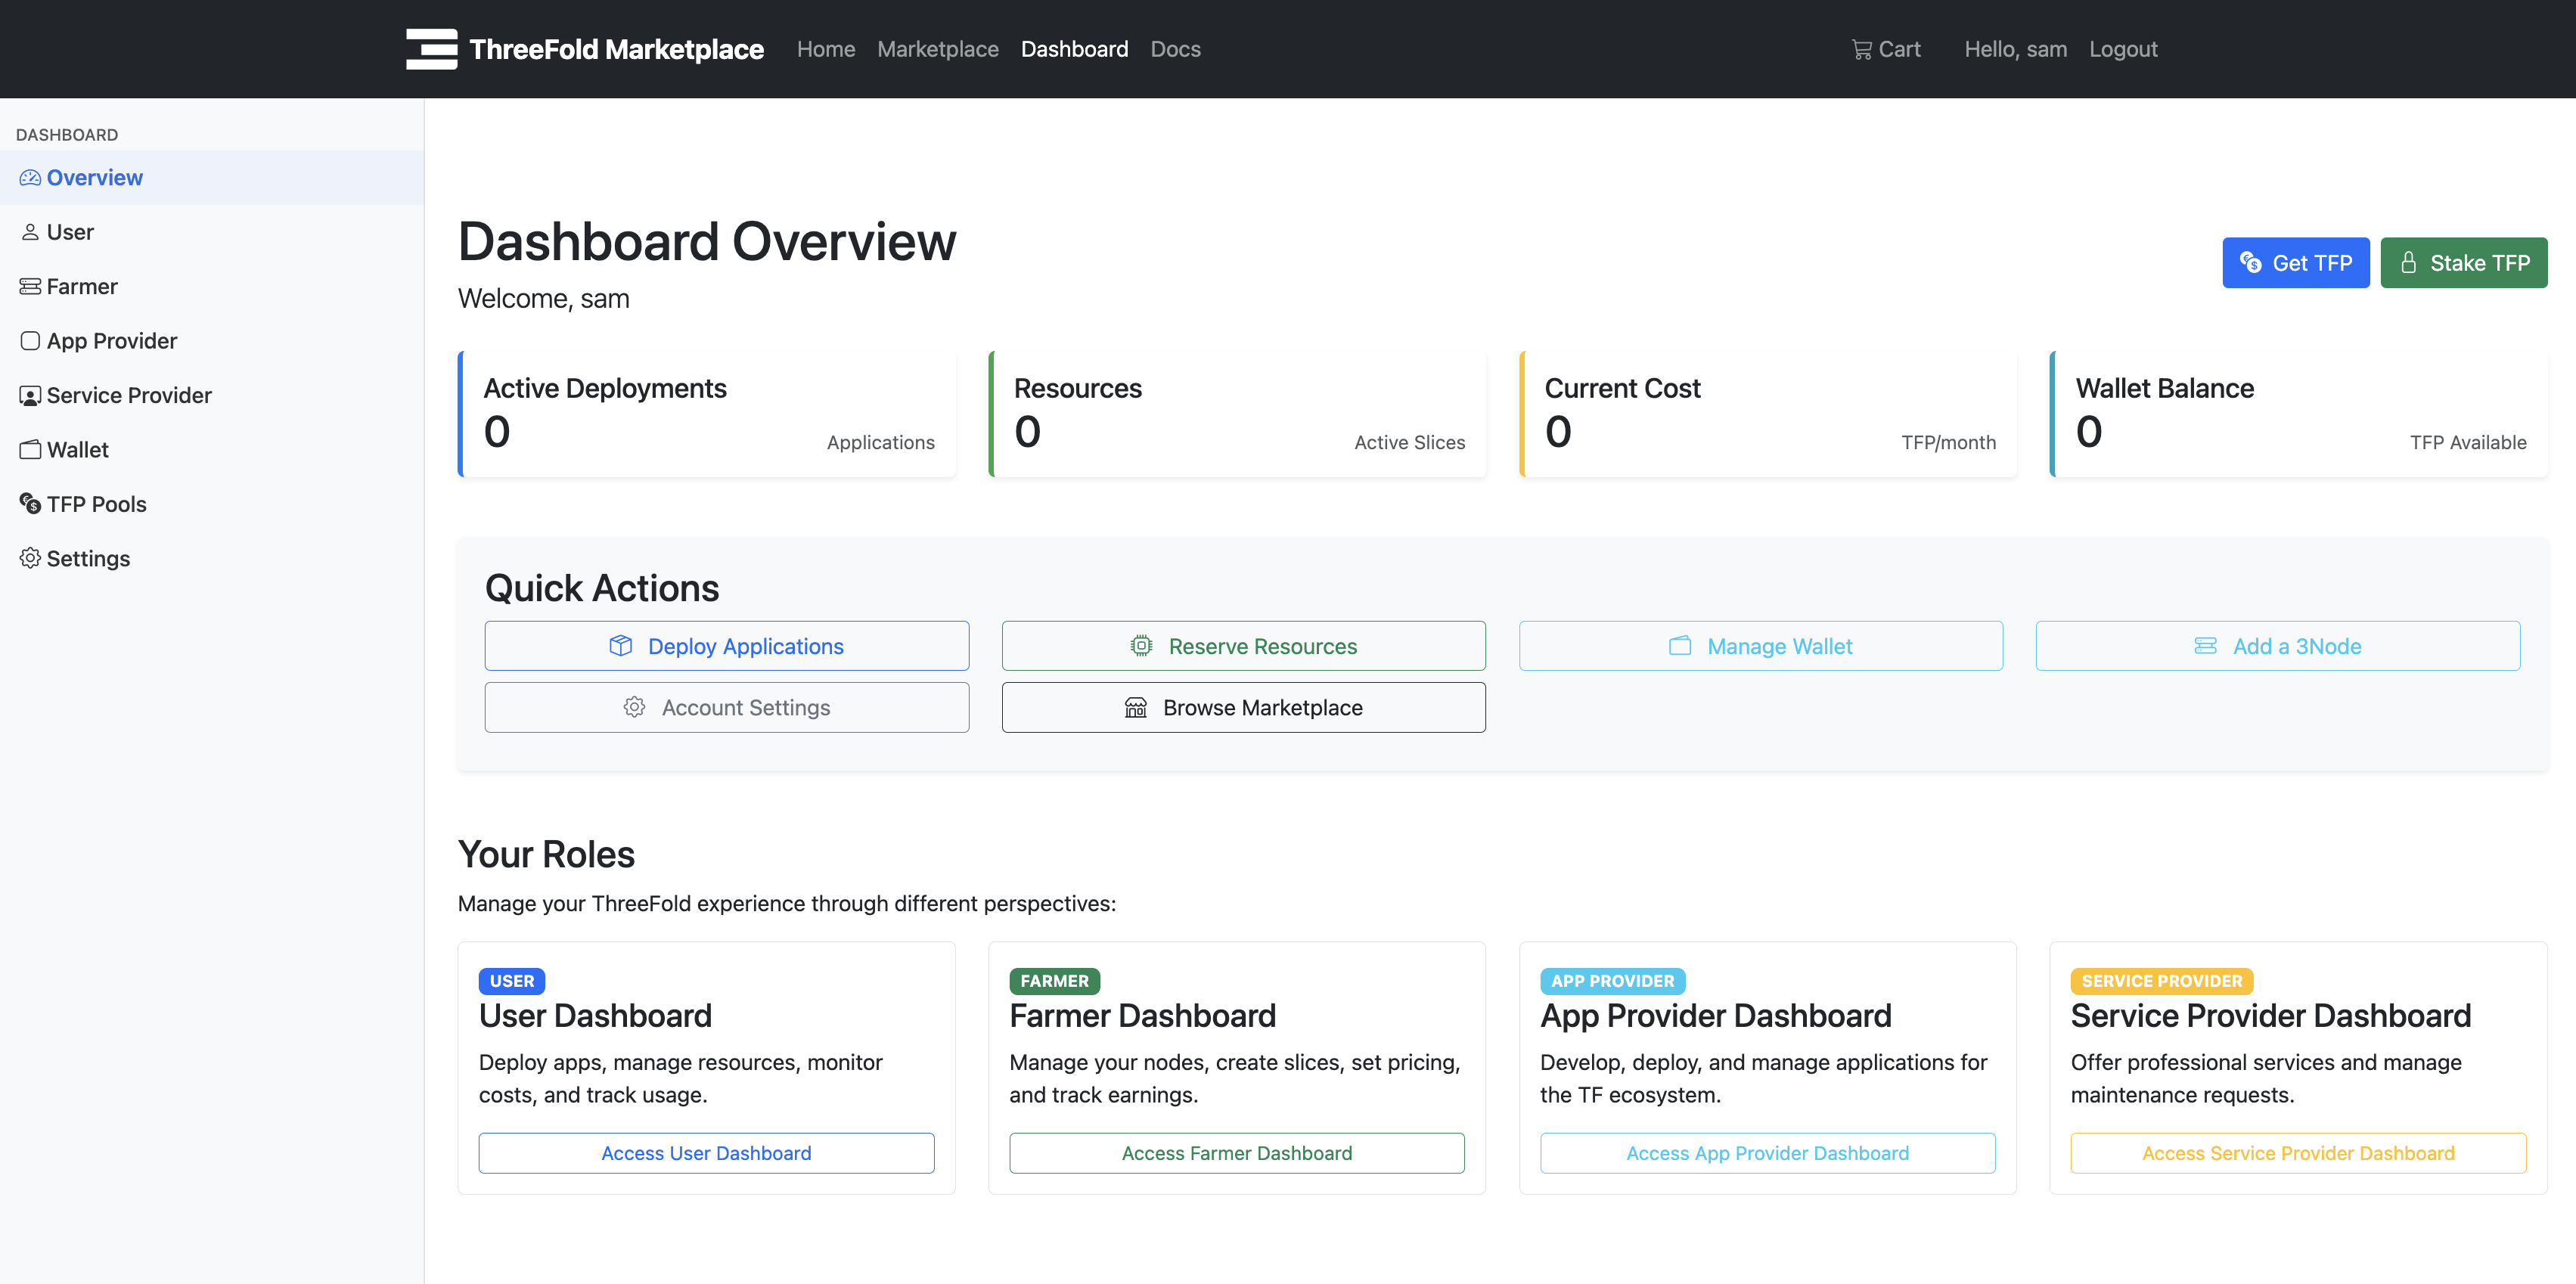Screen dimensions: 2576x1284
Task: Click the Settings gear icon in sidebar
Action: (x=30, y=558)
